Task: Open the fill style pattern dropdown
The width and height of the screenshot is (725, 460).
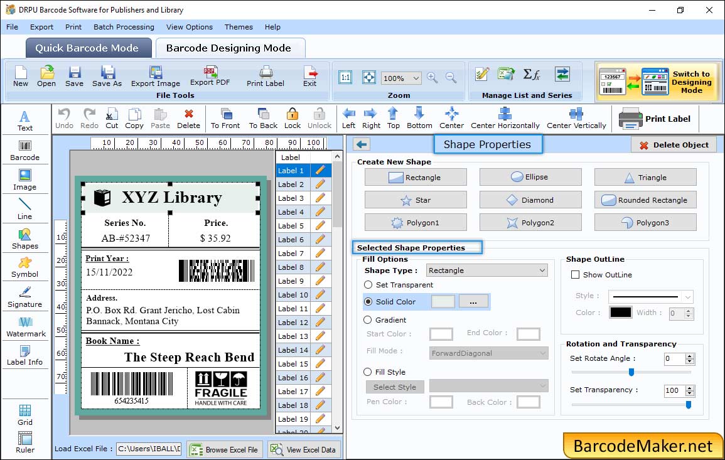Action: coord(489,385)
